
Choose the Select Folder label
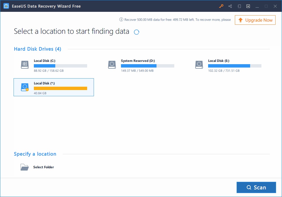(x=43, y=167)
